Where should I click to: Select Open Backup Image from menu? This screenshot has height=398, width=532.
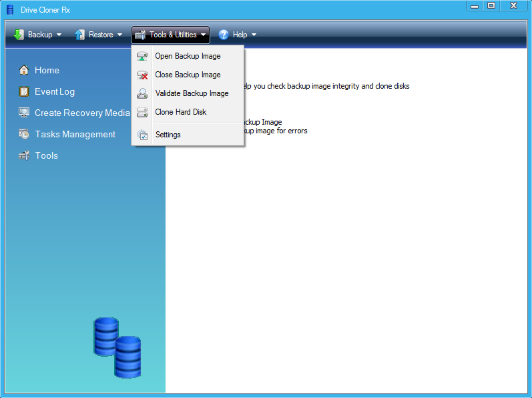(188, 56)
